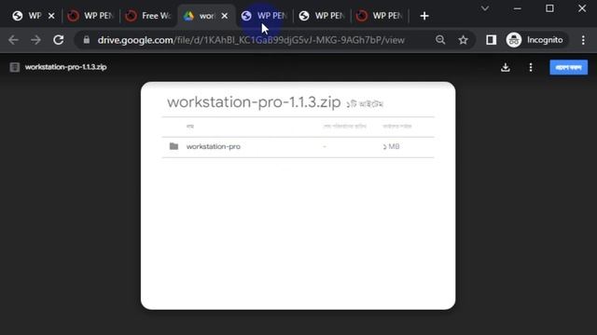Click the last modified column header
This screenshot has width=597, height=335.
coord(344,127)
